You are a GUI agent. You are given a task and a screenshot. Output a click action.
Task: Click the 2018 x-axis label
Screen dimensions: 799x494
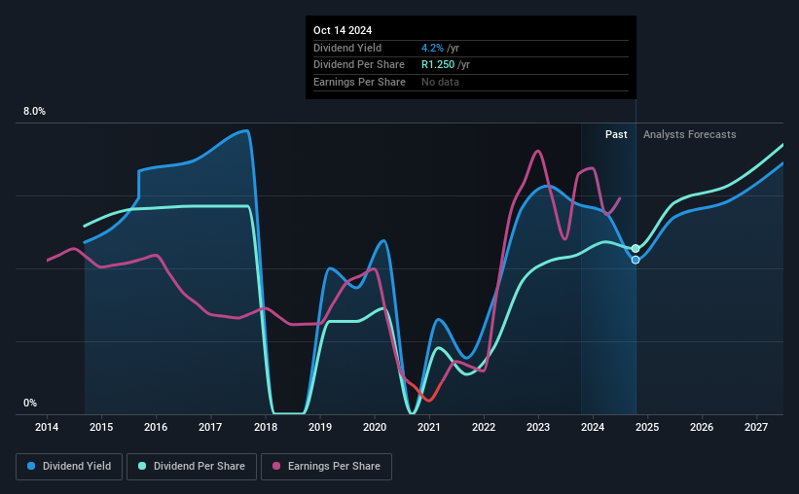pyautogui.click(x=266, y=427)
